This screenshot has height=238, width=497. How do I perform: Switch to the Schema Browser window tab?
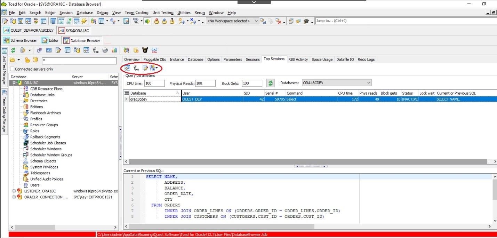coord(21,40)
